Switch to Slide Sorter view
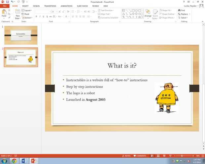Viewport: 205px width, 164px height. pyautogui.click(x=158, y=156)
